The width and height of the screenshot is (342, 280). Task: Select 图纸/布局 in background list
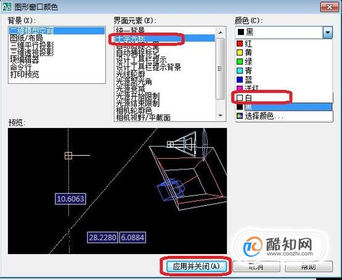26,38
